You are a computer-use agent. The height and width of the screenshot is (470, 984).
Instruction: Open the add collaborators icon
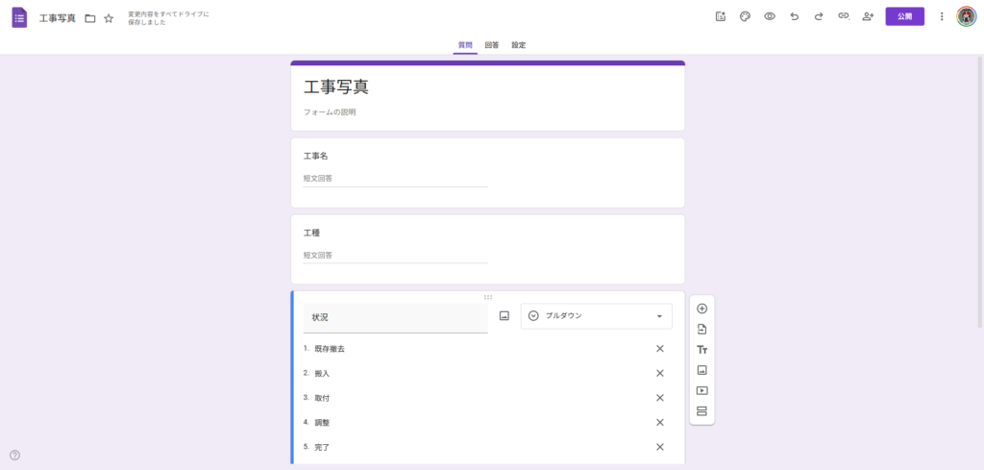click(x=869, y=16)
